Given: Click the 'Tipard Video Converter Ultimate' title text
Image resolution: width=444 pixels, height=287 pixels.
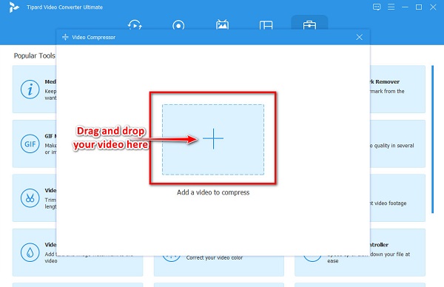Looking at the screenshot, I should tap(65, 7).
